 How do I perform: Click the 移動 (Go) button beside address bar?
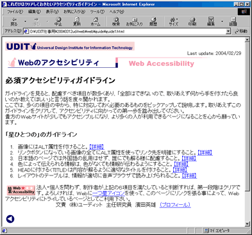241,31
